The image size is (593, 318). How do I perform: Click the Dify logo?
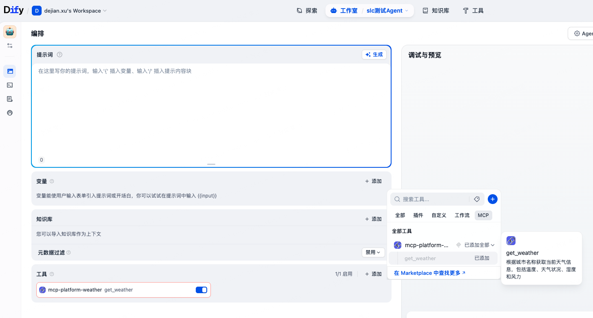(x=14, y=11)
